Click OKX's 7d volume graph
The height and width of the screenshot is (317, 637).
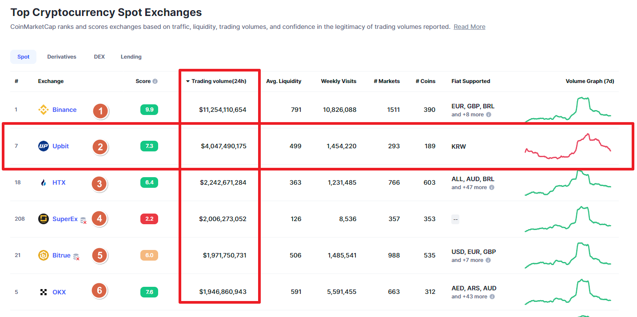pos(568,292)
